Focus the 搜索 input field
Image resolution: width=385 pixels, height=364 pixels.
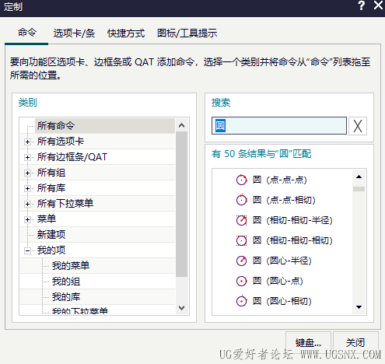(x=279, y=126)
